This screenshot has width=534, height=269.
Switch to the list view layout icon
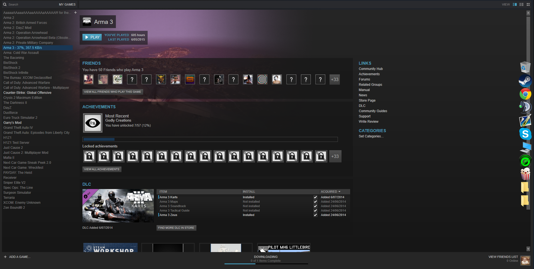click(521, 4)
